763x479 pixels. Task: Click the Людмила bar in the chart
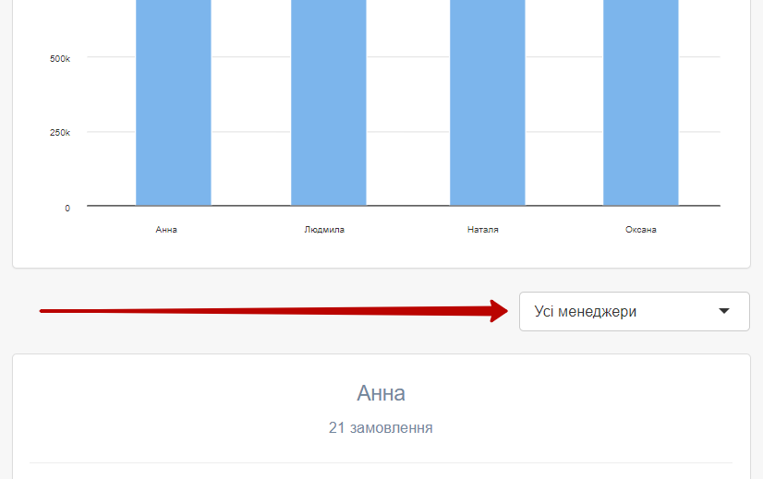(x=329, y=102)
